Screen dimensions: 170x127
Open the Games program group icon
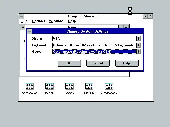(x=69, y=86)
